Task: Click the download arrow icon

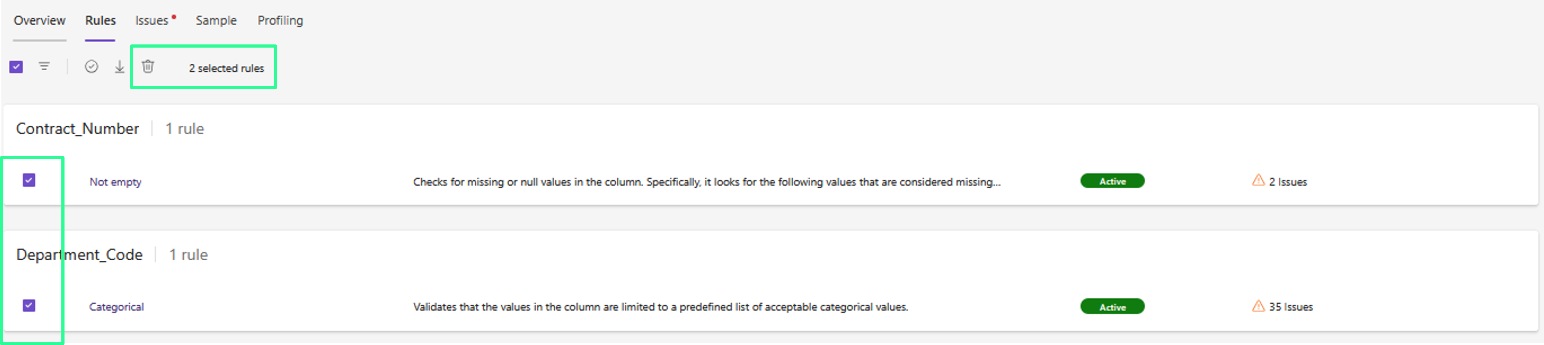Action: 119,66
